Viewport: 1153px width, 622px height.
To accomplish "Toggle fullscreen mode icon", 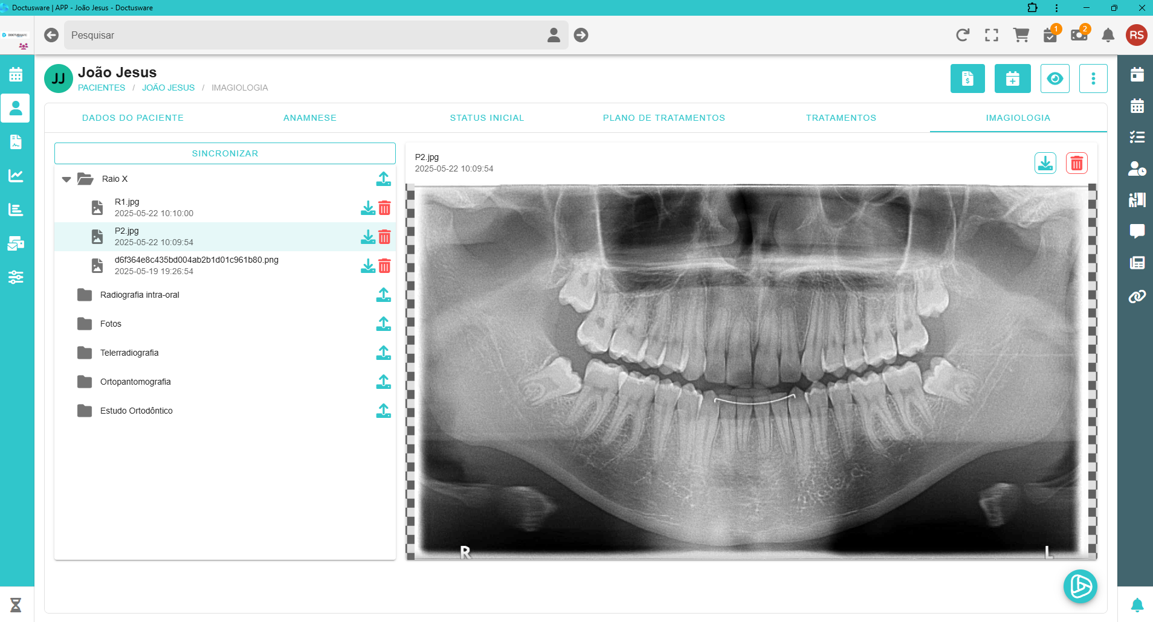I will 992,35.
